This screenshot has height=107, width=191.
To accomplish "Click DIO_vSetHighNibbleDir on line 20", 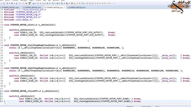I will (x=53, y=35).
